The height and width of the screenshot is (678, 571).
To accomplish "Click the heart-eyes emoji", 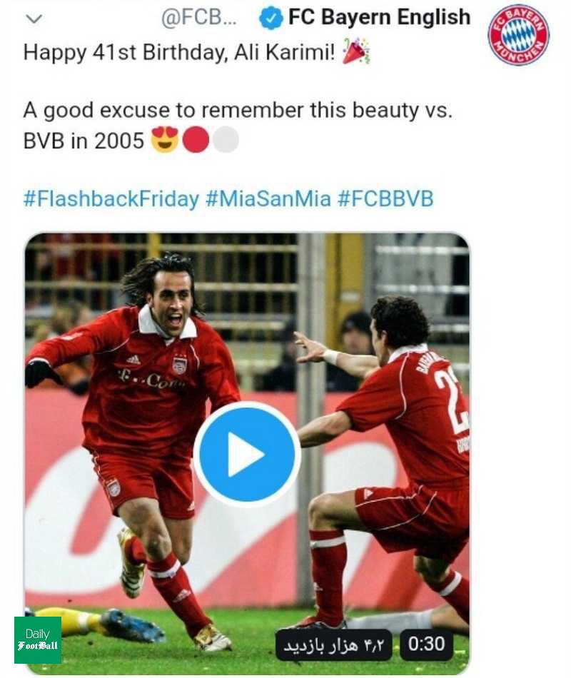I will [x=165, y=140].
